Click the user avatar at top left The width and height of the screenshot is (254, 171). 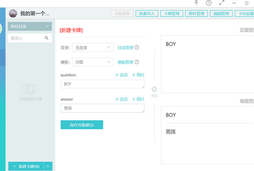point(13,14)
